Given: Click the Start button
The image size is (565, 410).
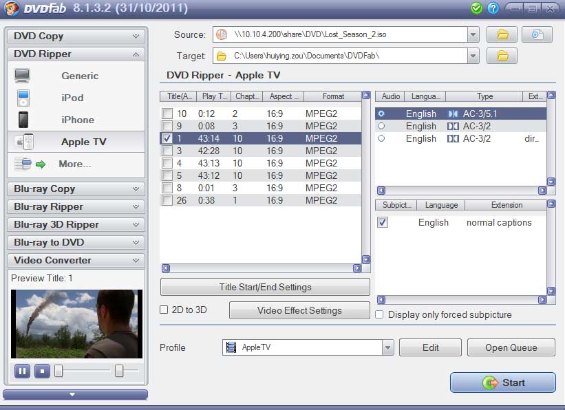Looking at the screenshot, I should pyautogui.click(x=503, y=382).
